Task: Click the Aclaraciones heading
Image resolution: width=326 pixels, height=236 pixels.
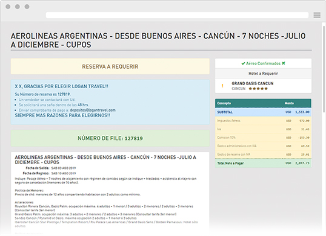Action: coord(24,202)
